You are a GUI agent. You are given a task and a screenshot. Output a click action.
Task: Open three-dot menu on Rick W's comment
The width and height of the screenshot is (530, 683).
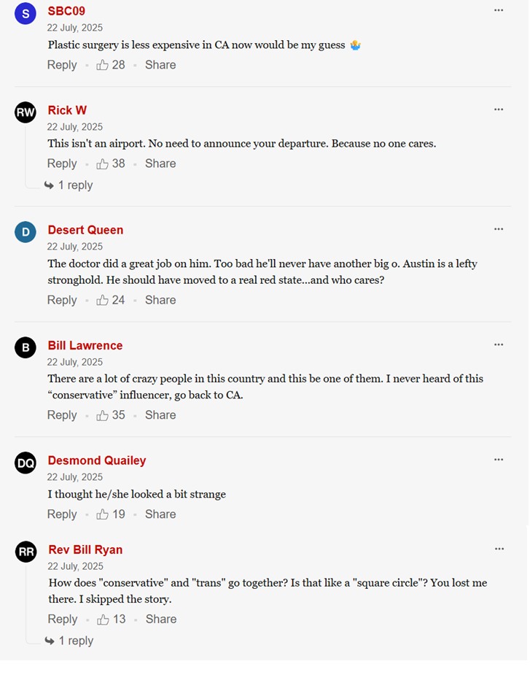pos(499,109)
